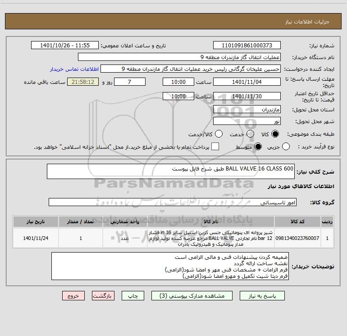Click the unit cell عدد
The width and height of the screenshot is (347, 336).
click(125, 238)
